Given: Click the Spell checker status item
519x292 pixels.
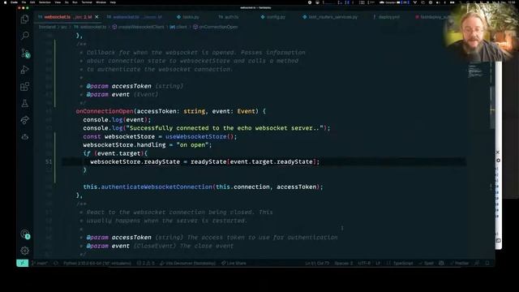Looking at the screenshot, I should click(426, 263).
